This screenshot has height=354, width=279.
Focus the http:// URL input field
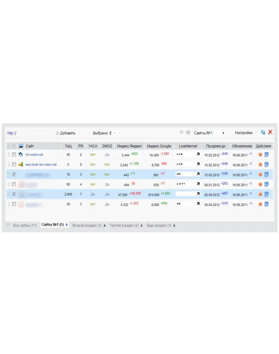pyautogui.click(x=29, y=133)
